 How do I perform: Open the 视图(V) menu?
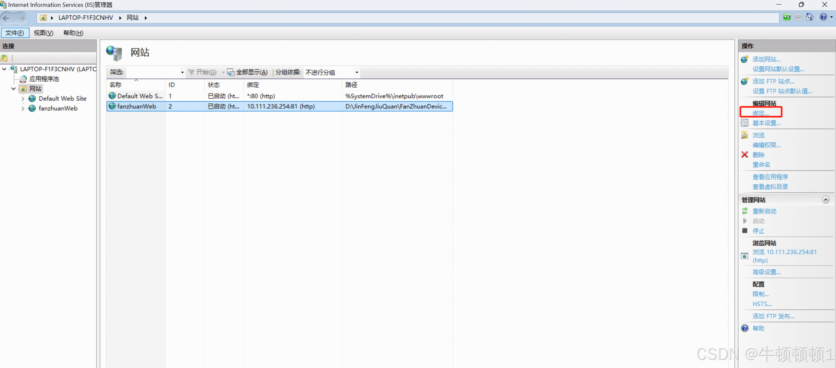coord(43,33)
